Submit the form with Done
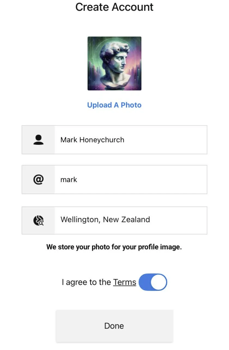 click(x=114, y=326)
